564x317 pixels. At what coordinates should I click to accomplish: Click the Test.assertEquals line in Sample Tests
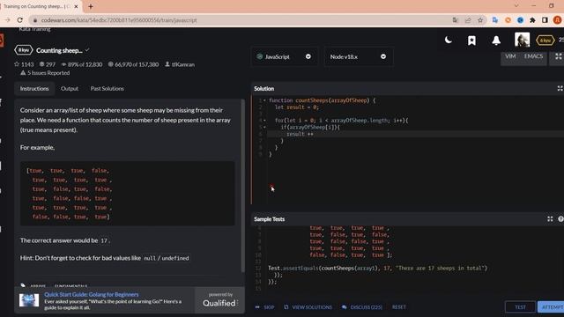pos(377,268)
